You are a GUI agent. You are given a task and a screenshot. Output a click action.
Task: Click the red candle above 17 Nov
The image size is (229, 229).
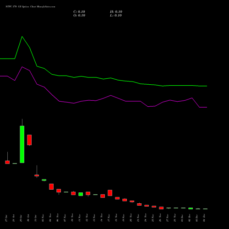pyautogui.click(x=110, y=193)
